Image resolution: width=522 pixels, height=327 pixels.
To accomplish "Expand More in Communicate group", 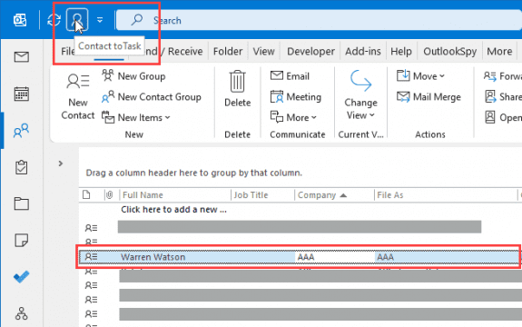I will pos(293,117).
